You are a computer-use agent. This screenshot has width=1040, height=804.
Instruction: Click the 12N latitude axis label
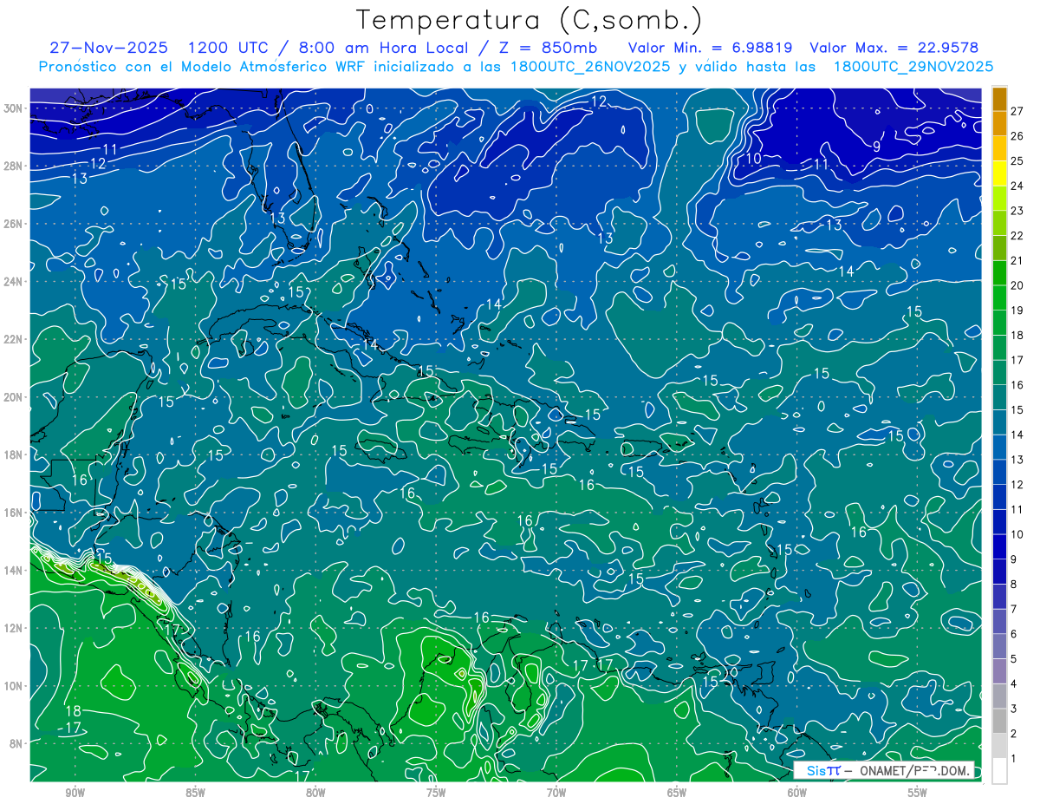(15, 628)
